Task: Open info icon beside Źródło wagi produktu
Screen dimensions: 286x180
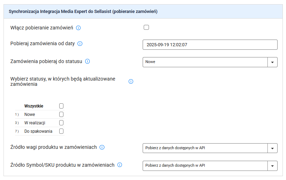Action: [102, 147]
